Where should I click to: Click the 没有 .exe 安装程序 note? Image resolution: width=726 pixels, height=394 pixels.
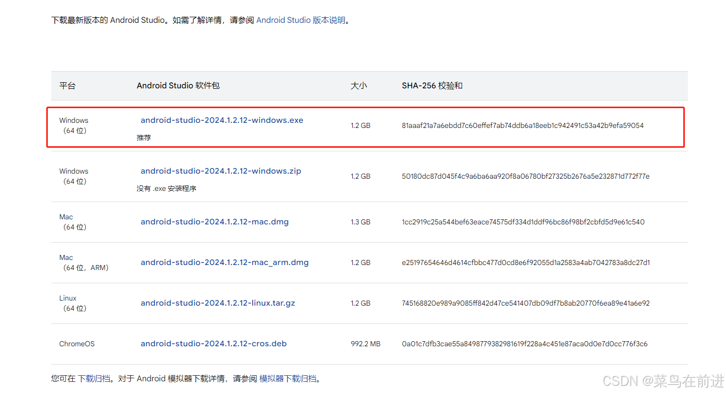point(166,188)
